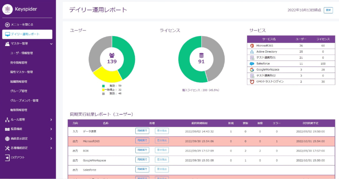339x179 pixels.
Task: Click 差分抽出 for the BOX row
Action: pyautogui.click(x=162, y=150)
